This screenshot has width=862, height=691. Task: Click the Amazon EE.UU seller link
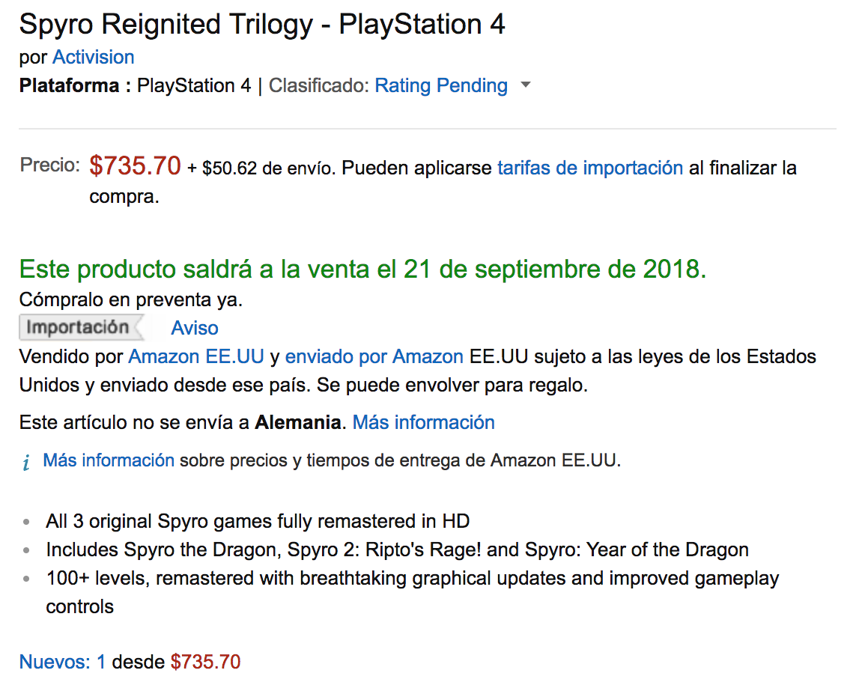click(x=196, y=357)
